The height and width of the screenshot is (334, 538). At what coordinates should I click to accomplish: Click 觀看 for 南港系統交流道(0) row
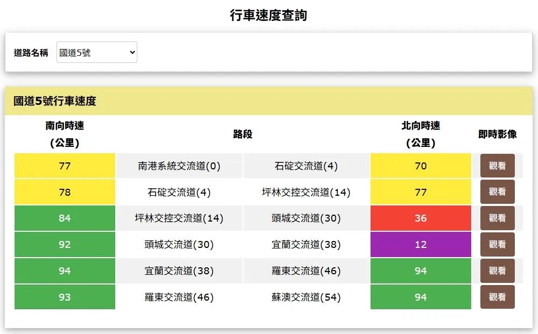click(497, 166)
